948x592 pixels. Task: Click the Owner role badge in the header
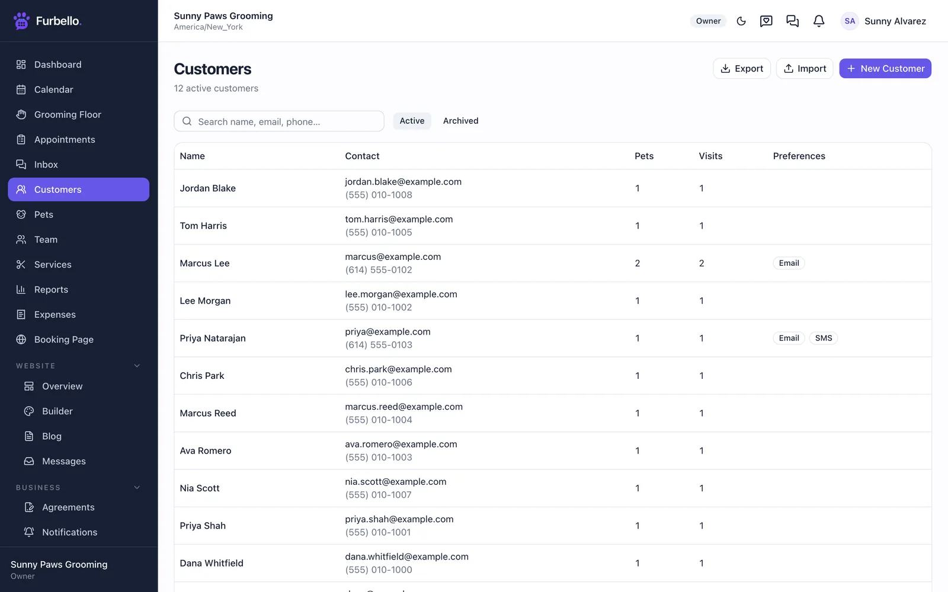coord(708,21)
